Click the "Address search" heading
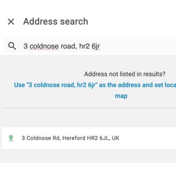This screenshot has height=176, width=176. 55,22
